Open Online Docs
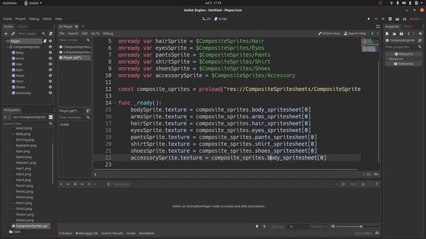 (329, 33)
